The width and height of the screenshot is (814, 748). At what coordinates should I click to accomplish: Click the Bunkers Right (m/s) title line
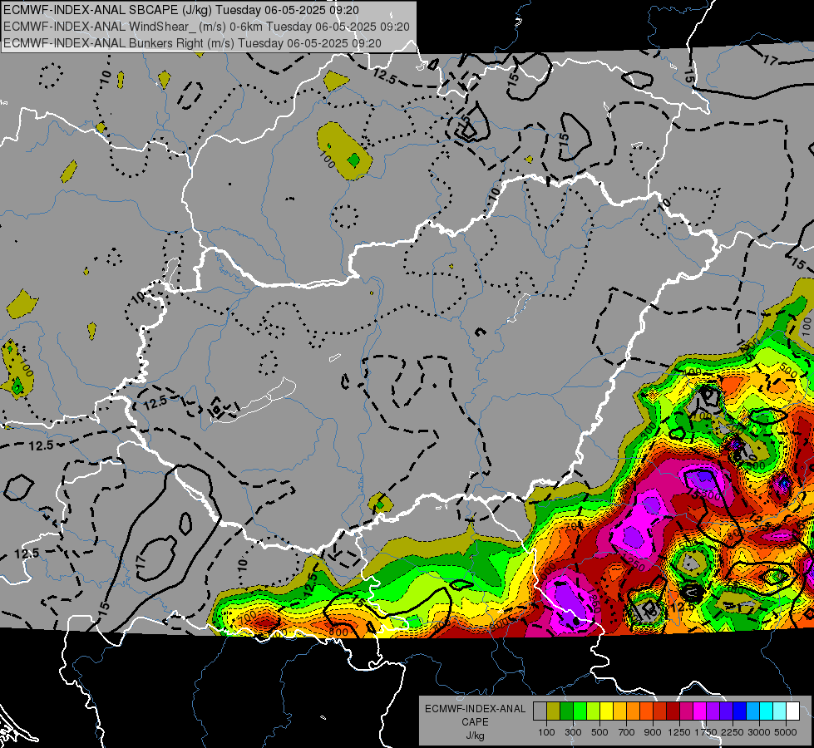click(193, 43)
